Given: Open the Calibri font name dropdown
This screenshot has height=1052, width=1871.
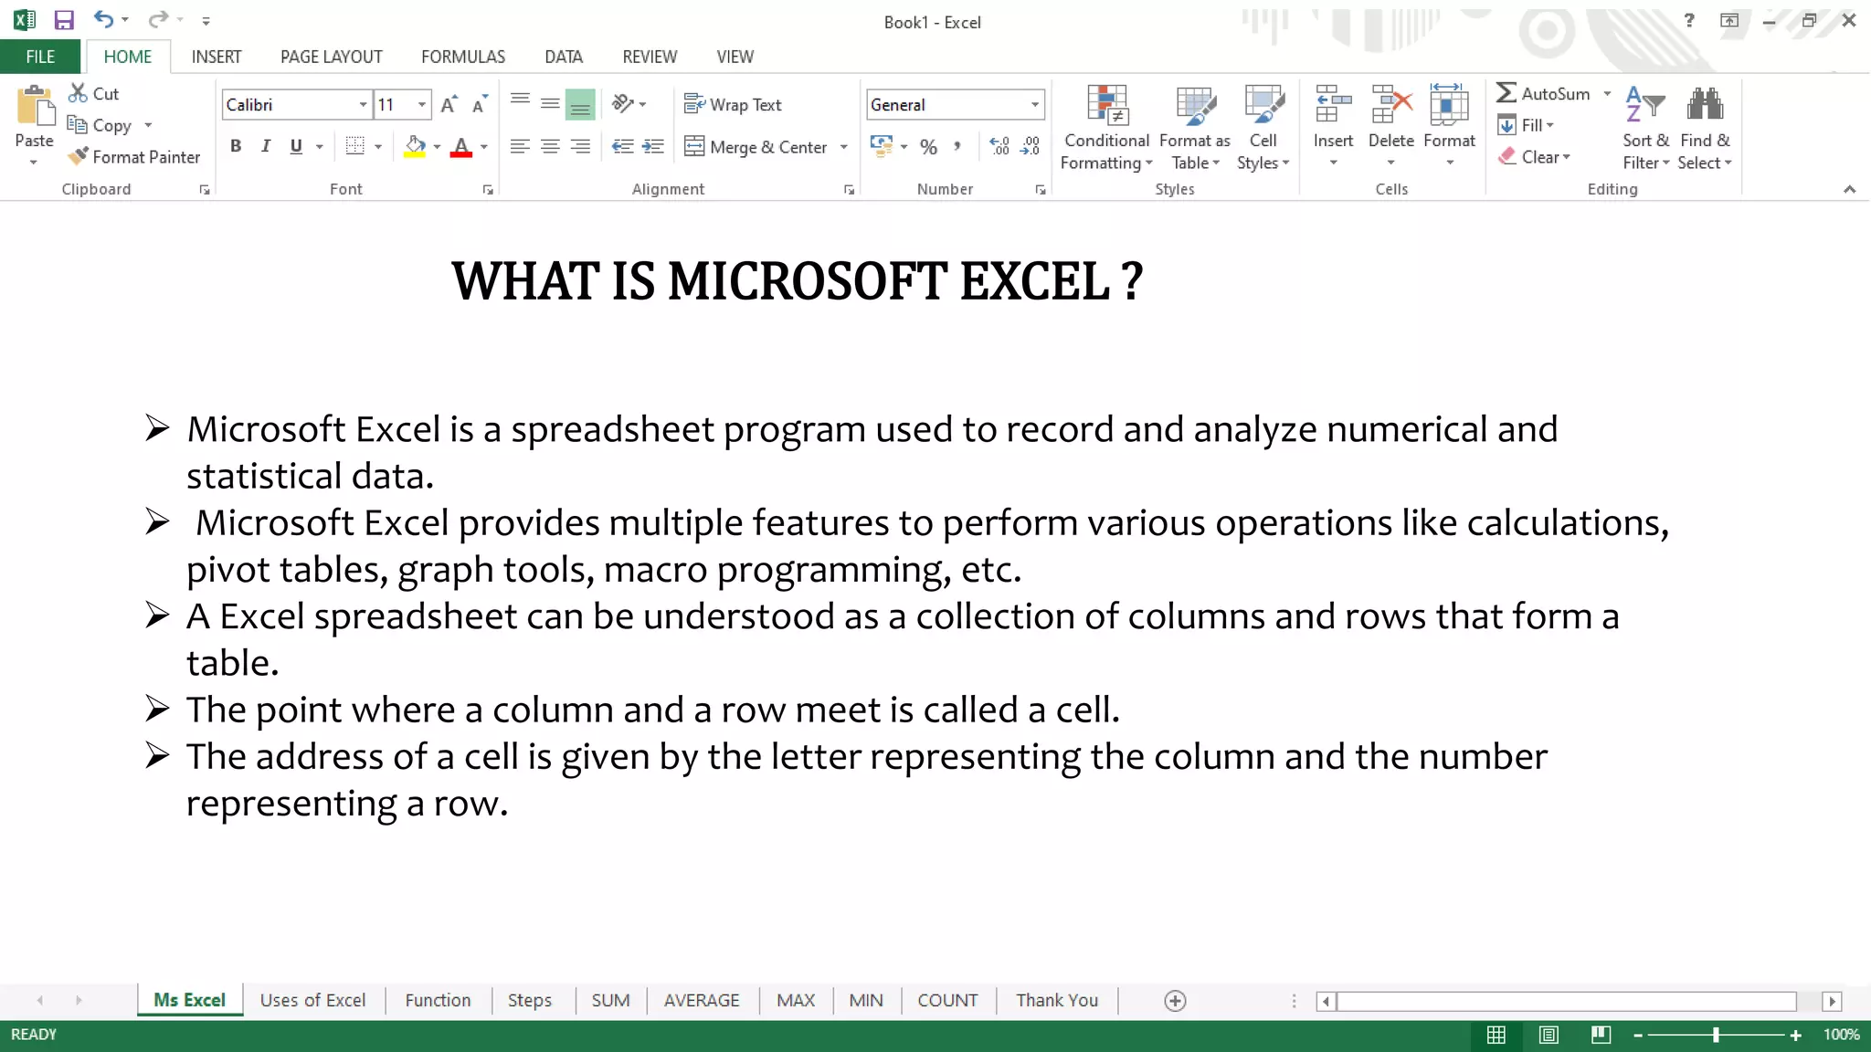Looking at the screenshot, I should pos(363,104).
